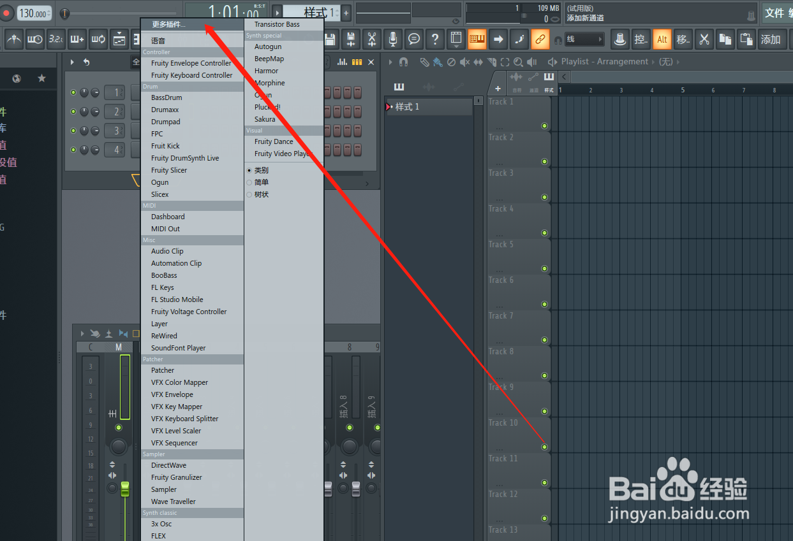Viewport: 793px width, 541px height.
Task: Click the 控.. toolbar button
Action: [641, 40]
